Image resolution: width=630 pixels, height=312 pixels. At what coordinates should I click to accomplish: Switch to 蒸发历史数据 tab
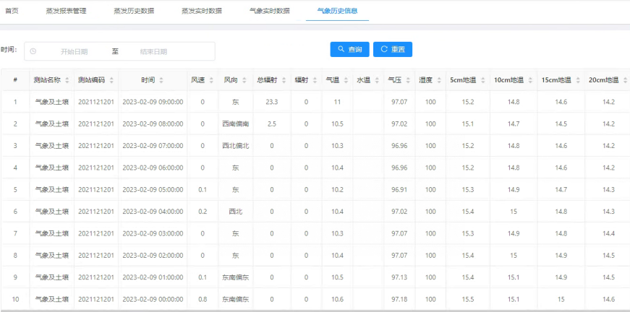click(x=134, y=11)
